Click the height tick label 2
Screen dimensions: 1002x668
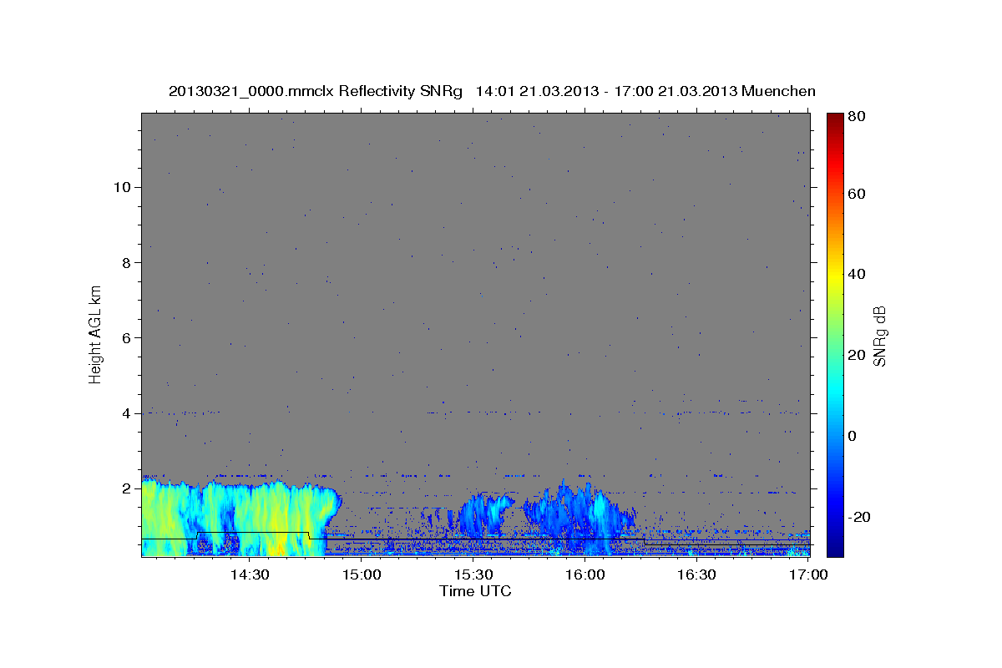pyautogui.click(x=125, y=488)
